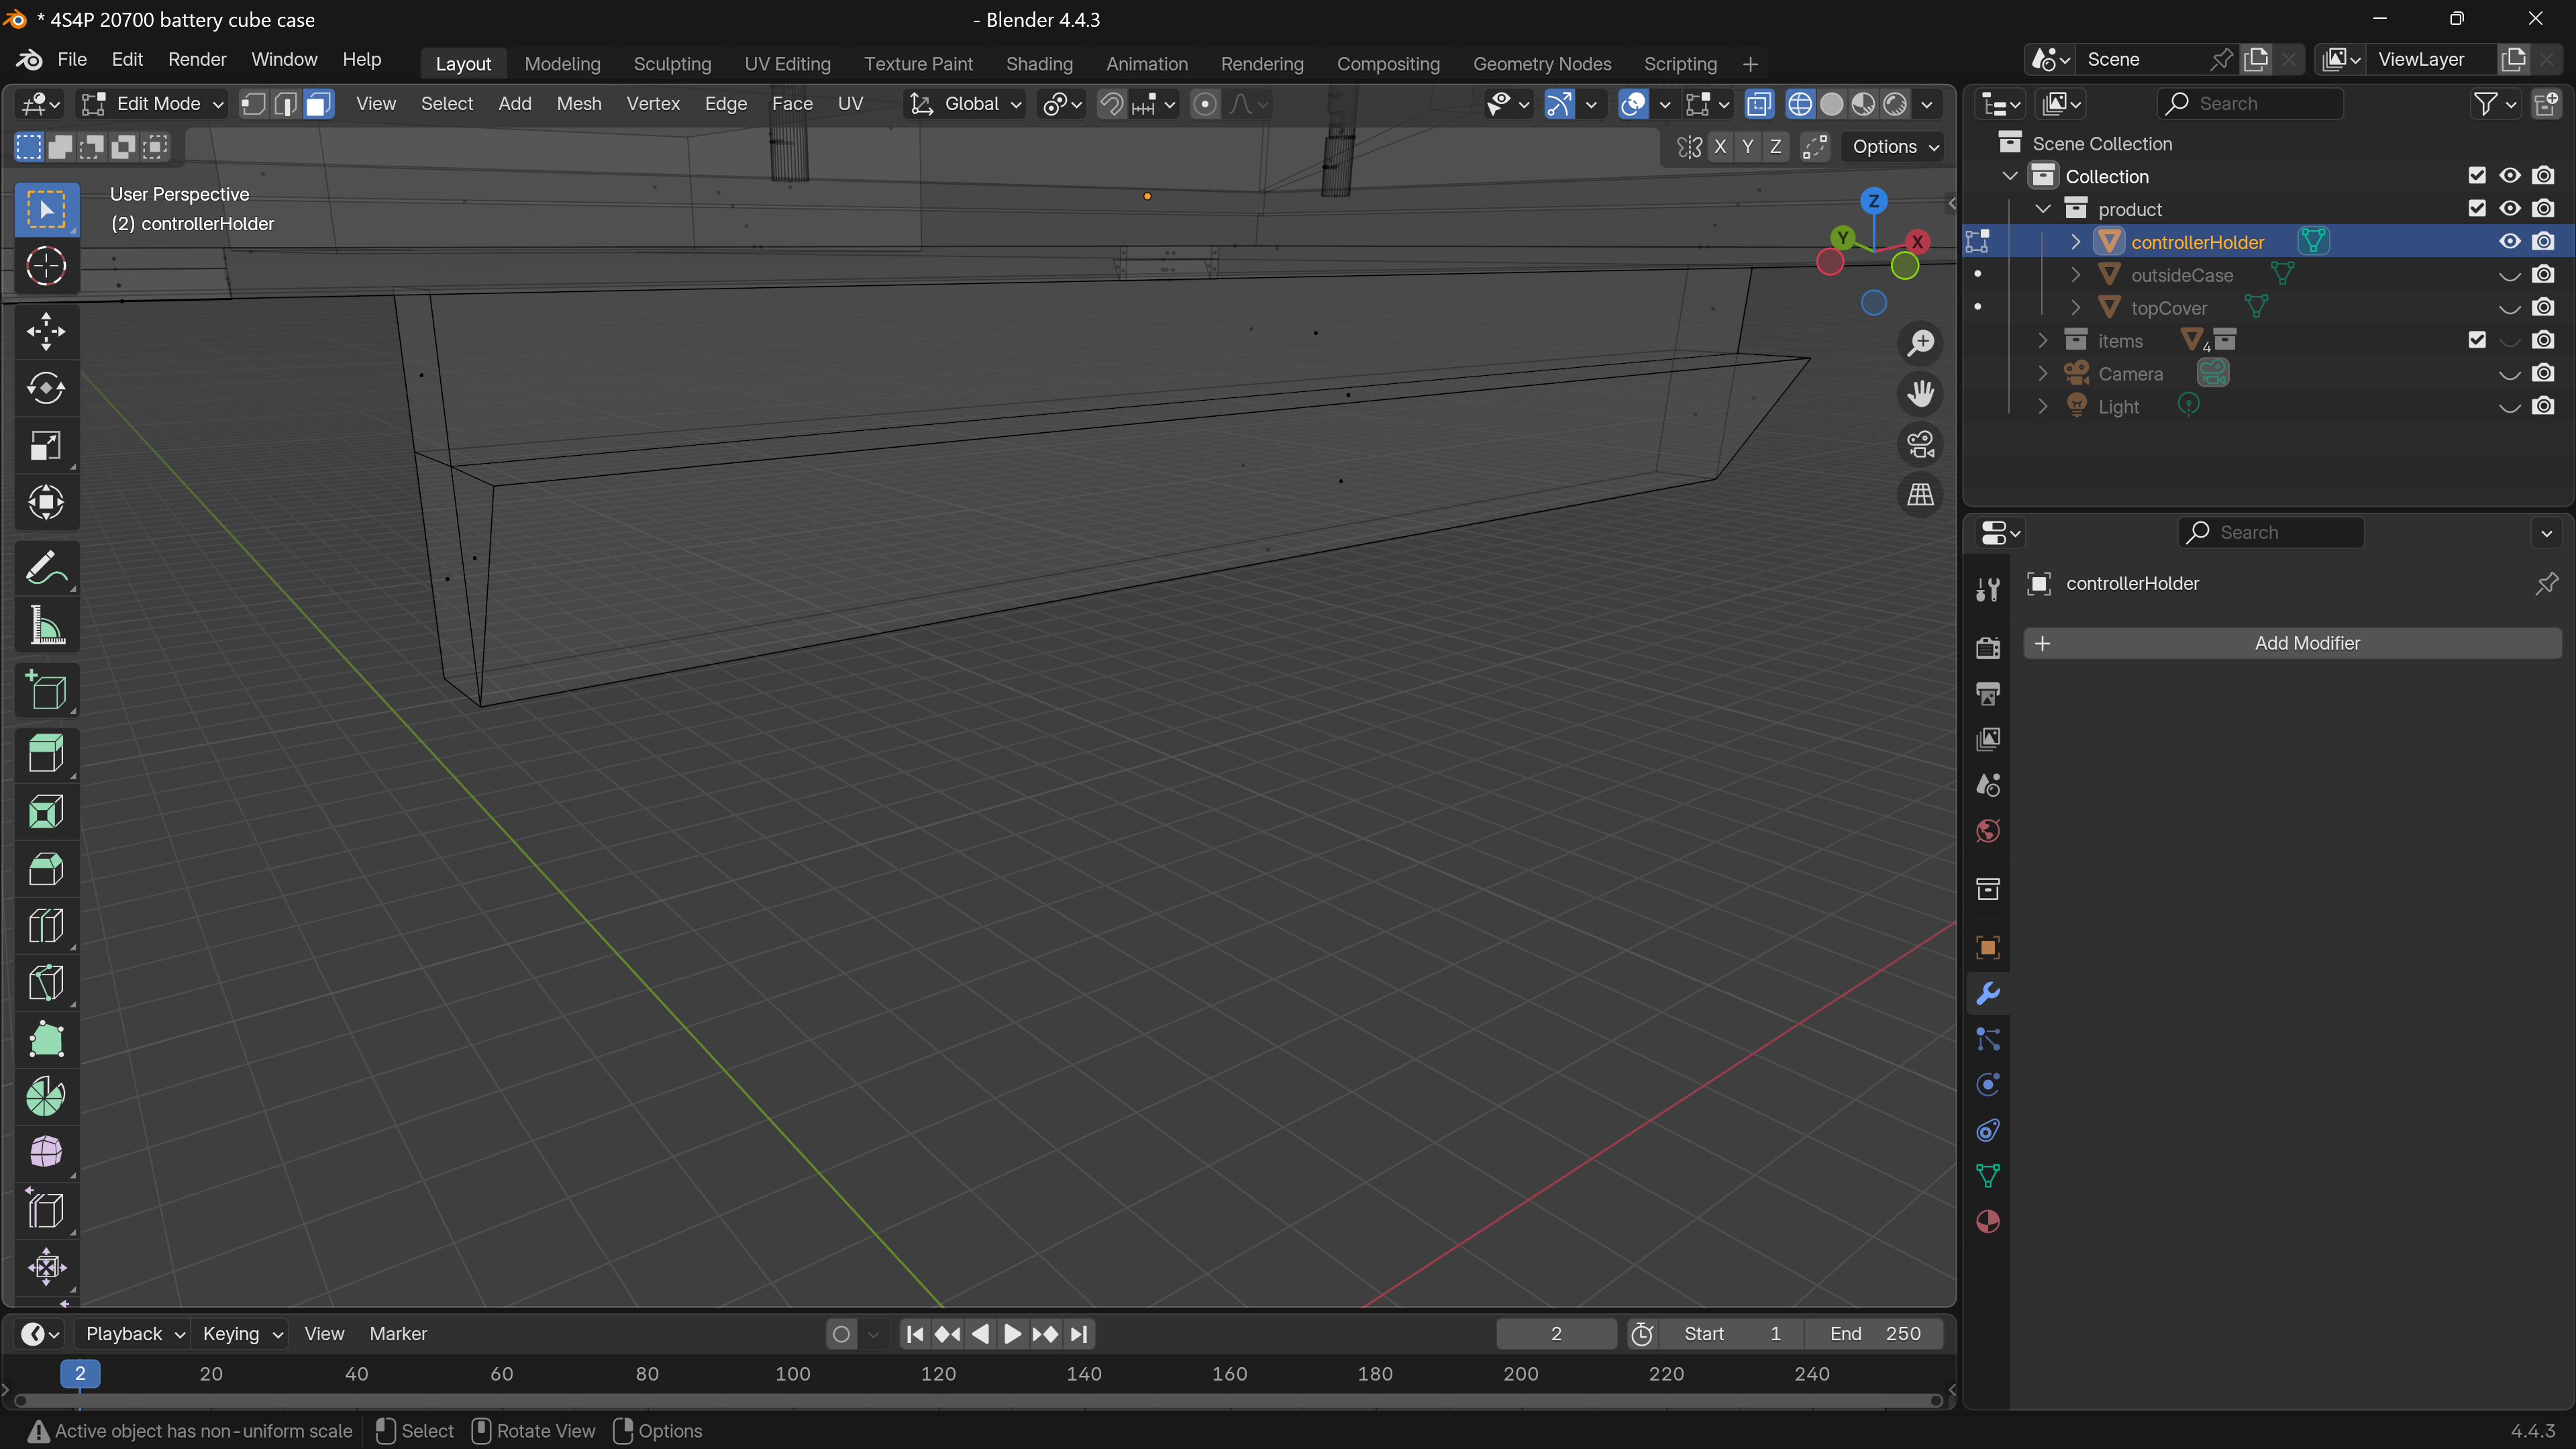Screen dimensions: 2576x1449
Task: Hide controllerHolder in viewport
Action: (x=2510, y=242)
